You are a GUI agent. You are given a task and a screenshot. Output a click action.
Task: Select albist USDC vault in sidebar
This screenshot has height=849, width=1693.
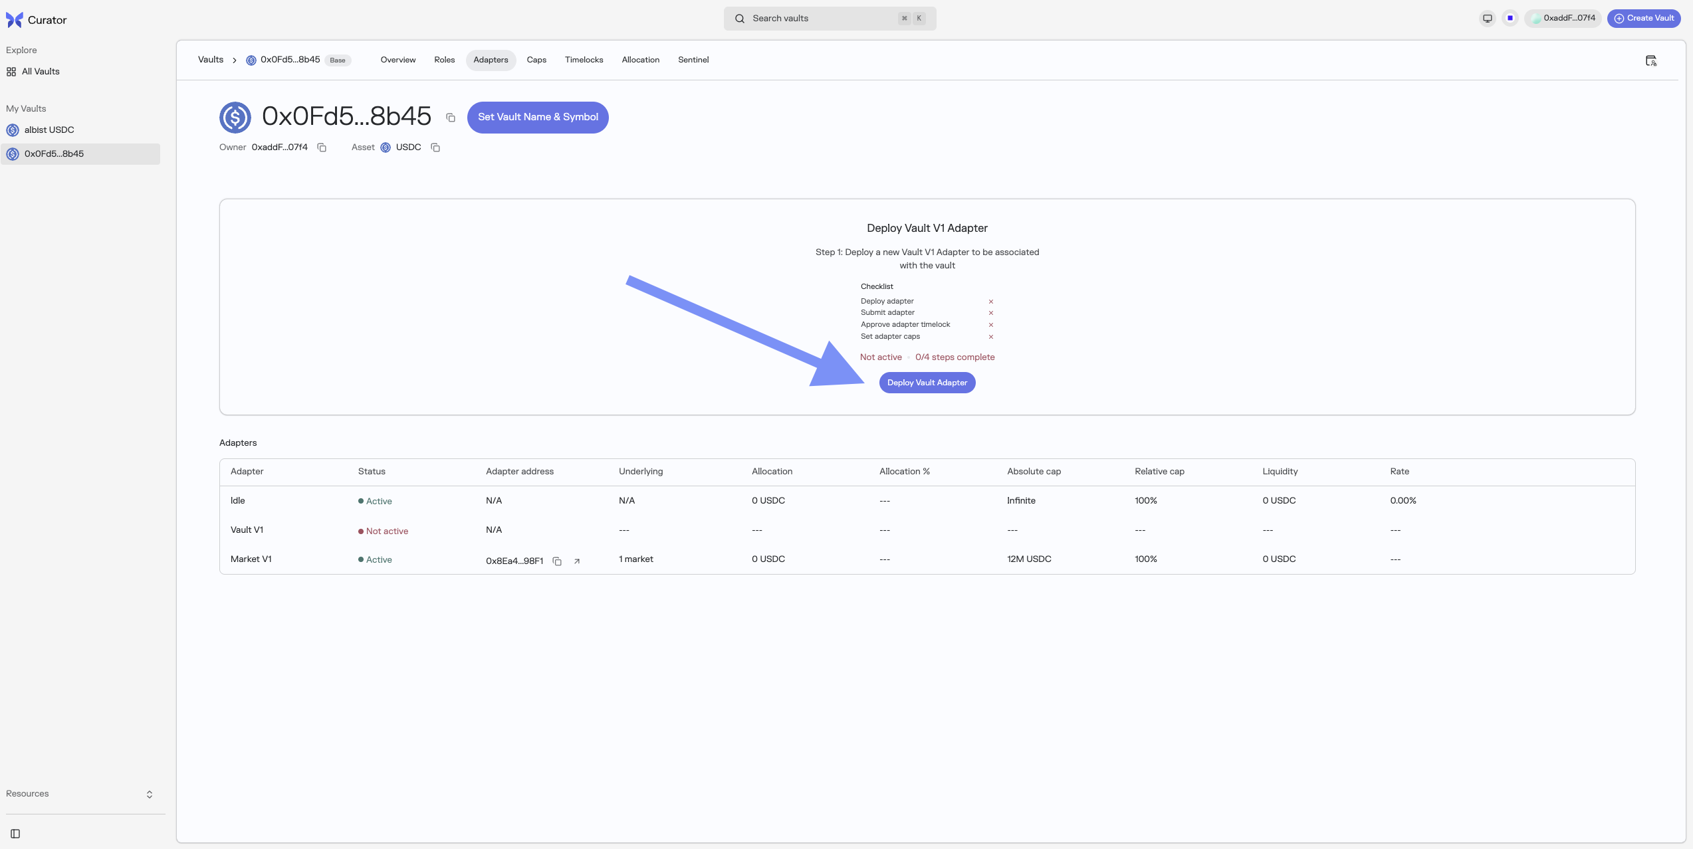(49, 130)
